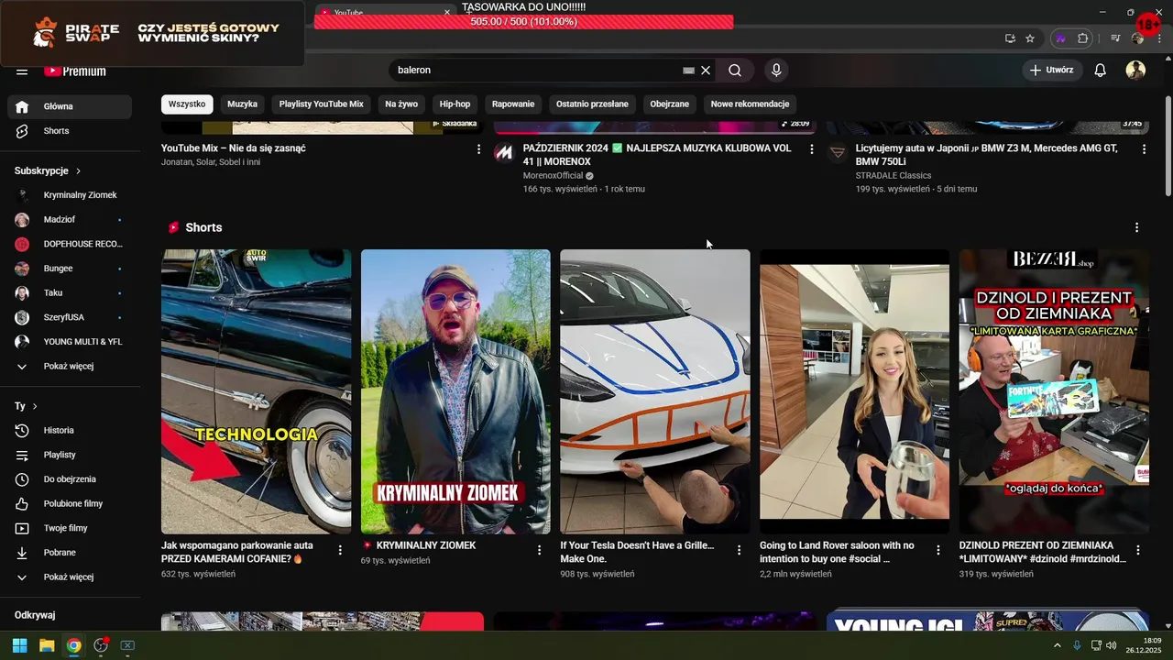Open Twoje filmy in sidebar
This screenshot has width=1173, height=660.
(x=70, y=528)
